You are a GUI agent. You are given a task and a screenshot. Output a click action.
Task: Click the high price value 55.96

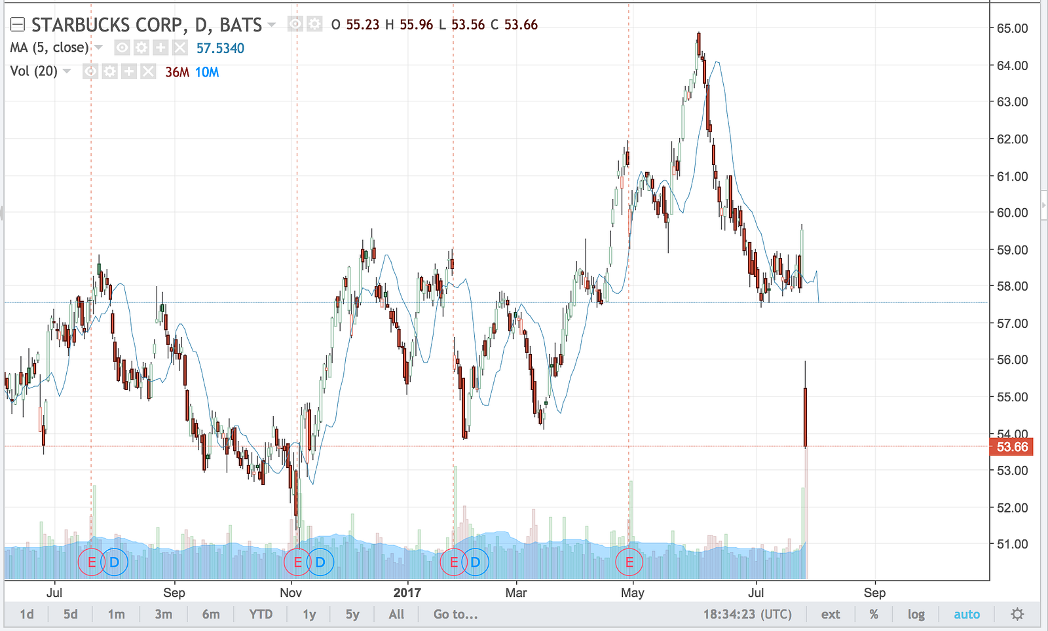417,25
